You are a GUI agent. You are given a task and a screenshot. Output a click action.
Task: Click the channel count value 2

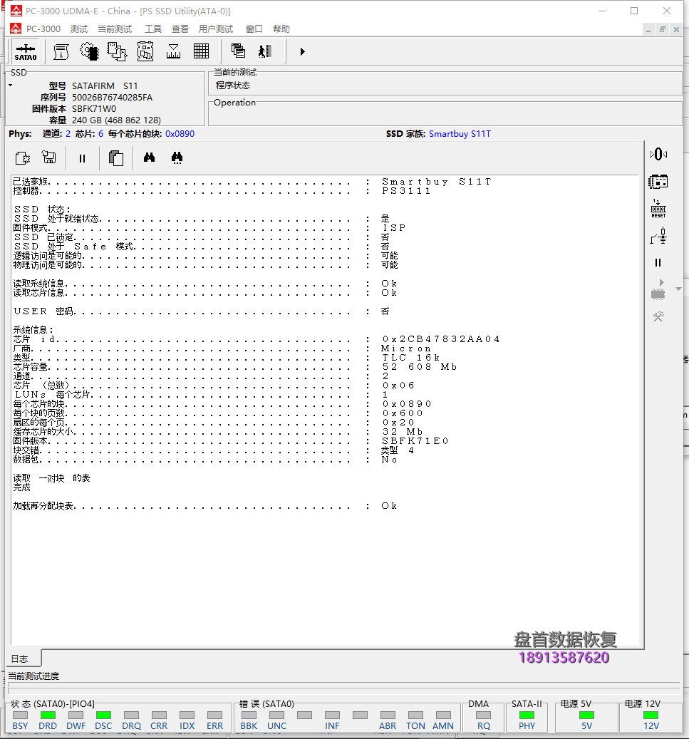pyautogui.click(x=68, y=134)
